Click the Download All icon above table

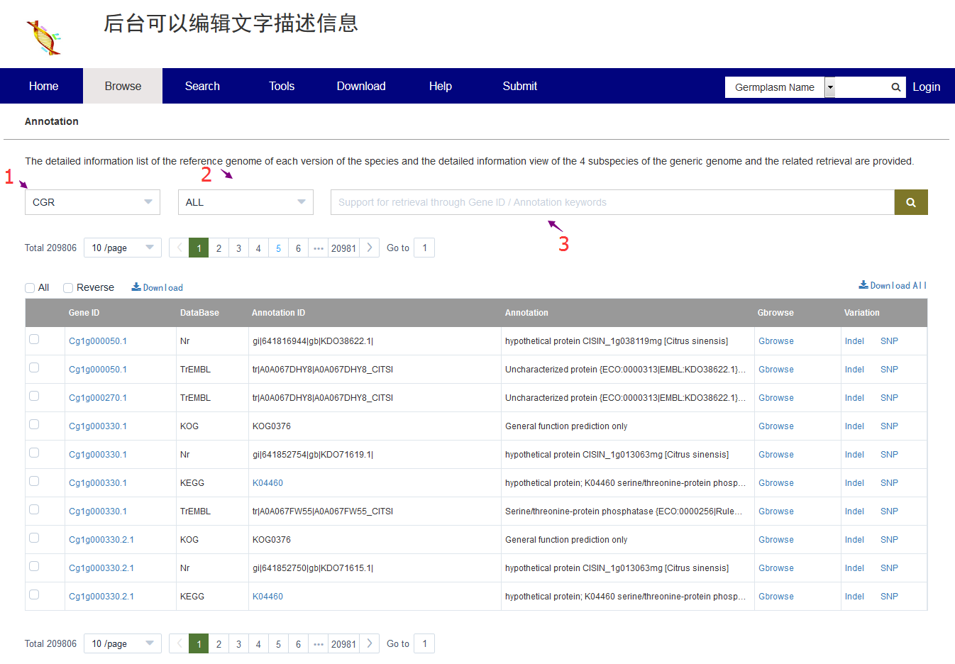(x=863, y=285)
